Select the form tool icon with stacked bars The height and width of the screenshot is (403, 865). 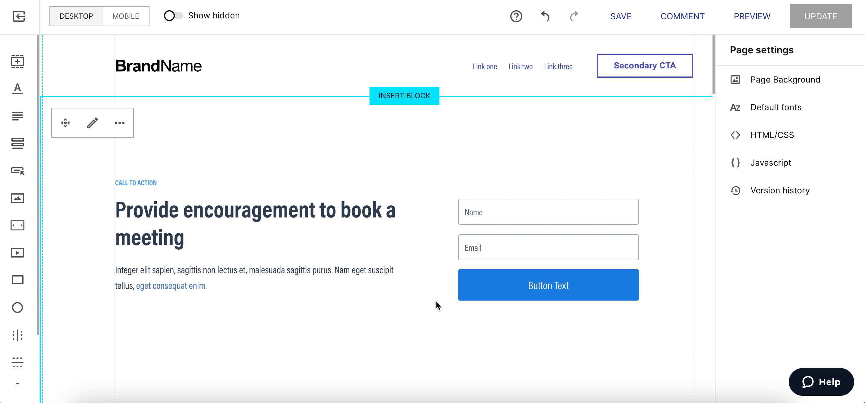click(x=17, y=143)
